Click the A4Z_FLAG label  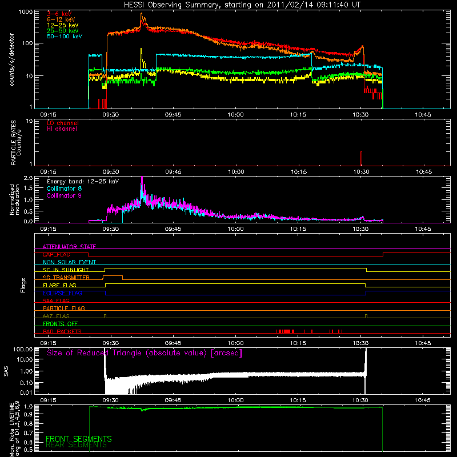pos(56,316)
